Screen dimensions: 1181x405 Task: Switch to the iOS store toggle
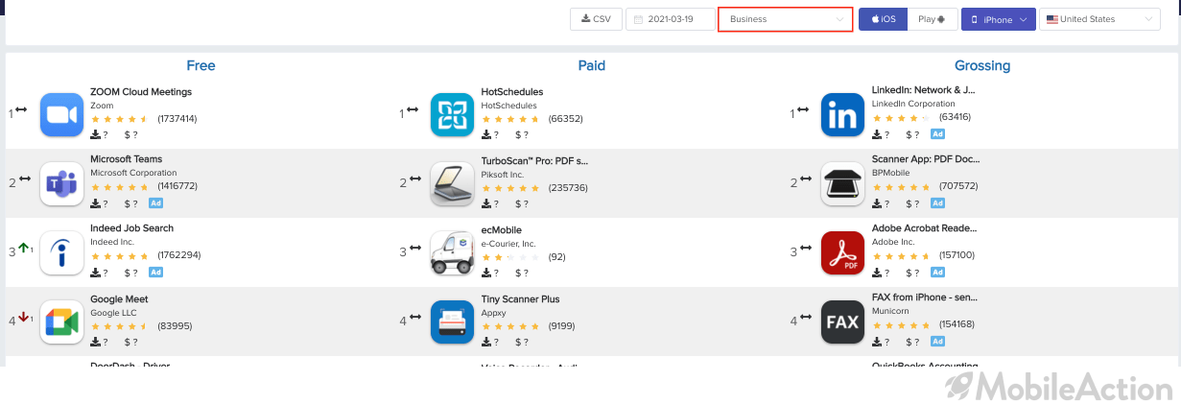point(883,19)
